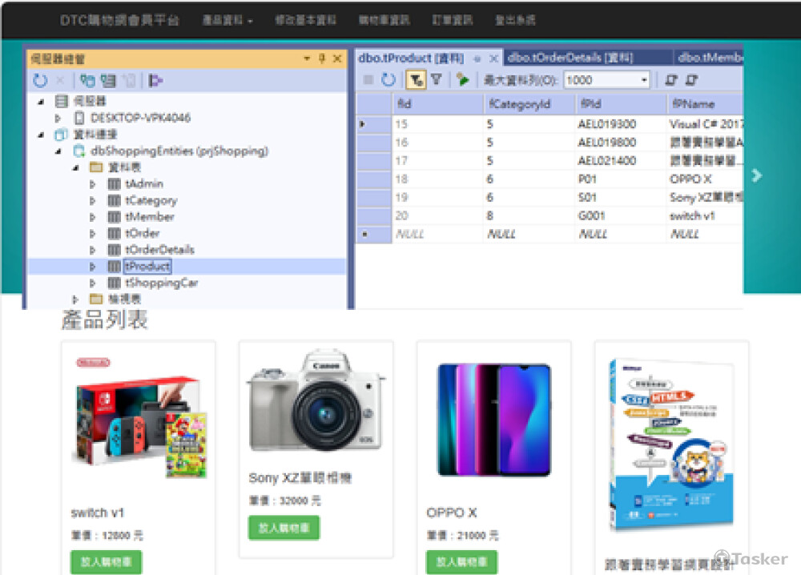Open the maximum rows 1000 dropdown
The height and width of the screenshot is (575, 801).
[x=646, y=80]
